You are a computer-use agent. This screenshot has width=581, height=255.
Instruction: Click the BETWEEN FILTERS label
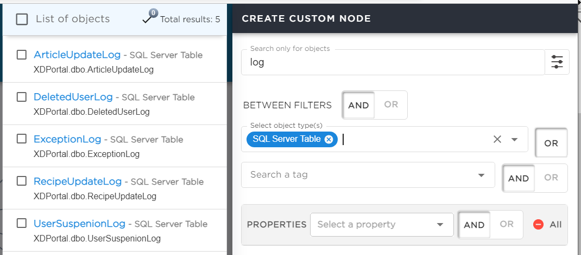[x=287, y=105]
